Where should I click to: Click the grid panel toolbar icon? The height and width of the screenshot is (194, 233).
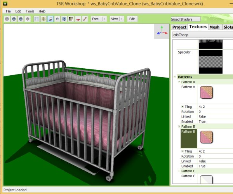[x=37, y=19]
